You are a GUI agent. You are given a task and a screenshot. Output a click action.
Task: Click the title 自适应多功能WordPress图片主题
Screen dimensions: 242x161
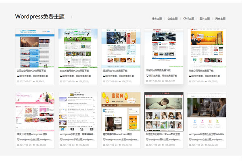point(163,134)
